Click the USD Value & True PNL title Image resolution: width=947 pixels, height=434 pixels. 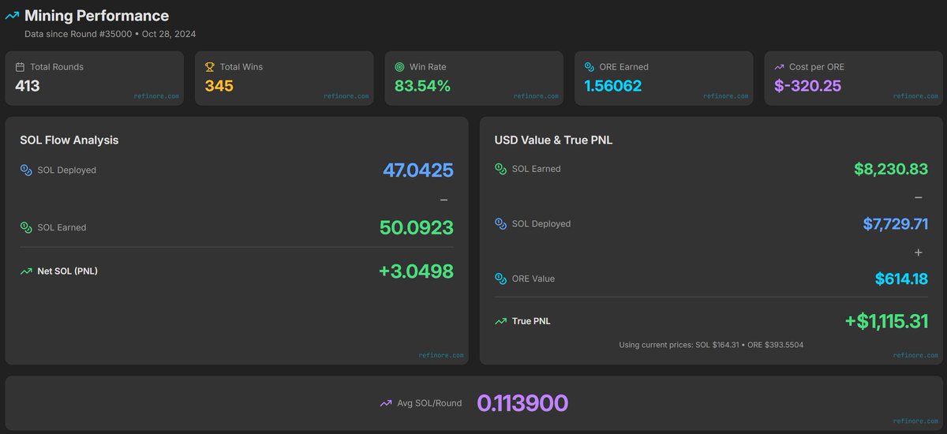pos(554,140)
